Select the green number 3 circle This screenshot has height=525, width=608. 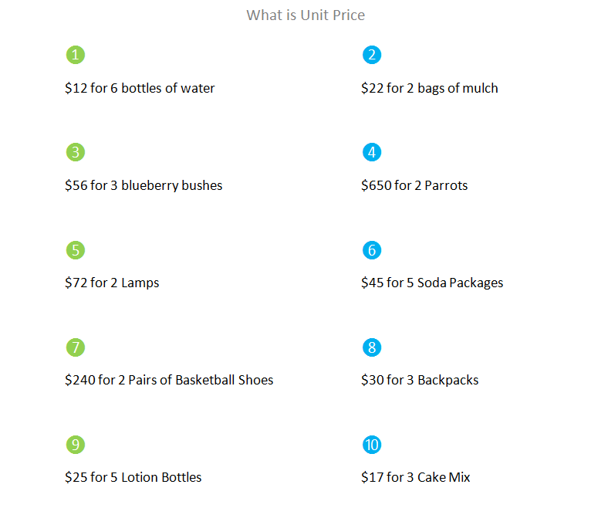point(75,152)
